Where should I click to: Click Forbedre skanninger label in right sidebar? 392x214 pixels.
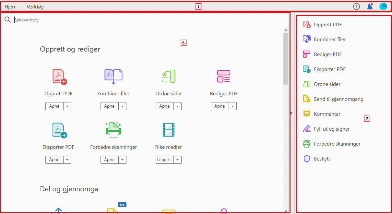tap(337, 144)
